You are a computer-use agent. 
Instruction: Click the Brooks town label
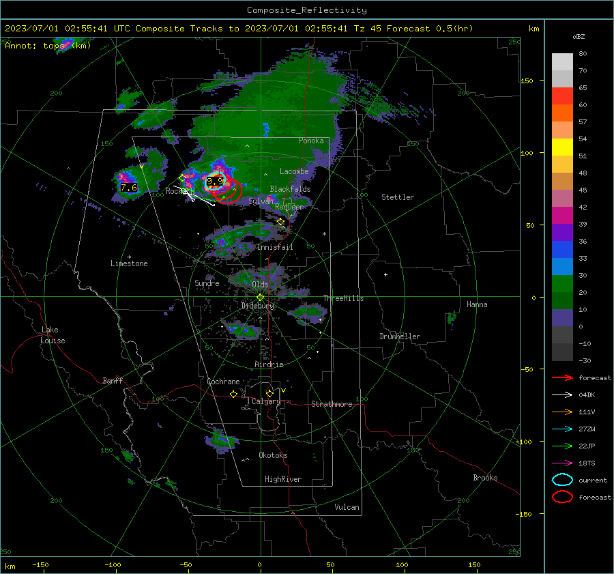[485, 478]
